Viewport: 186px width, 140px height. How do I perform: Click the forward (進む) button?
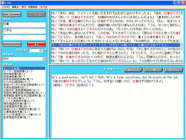pyautogui.click(x=36, y=15)
